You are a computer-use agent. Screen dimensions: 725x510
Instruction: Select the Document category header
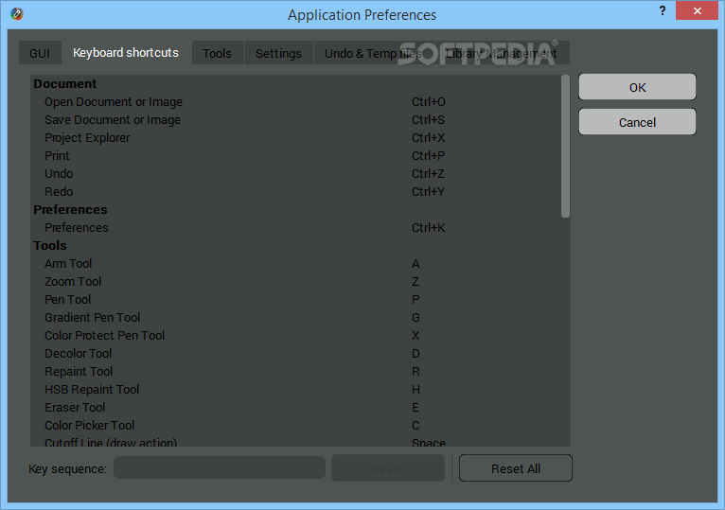click(x=296, y=83)
